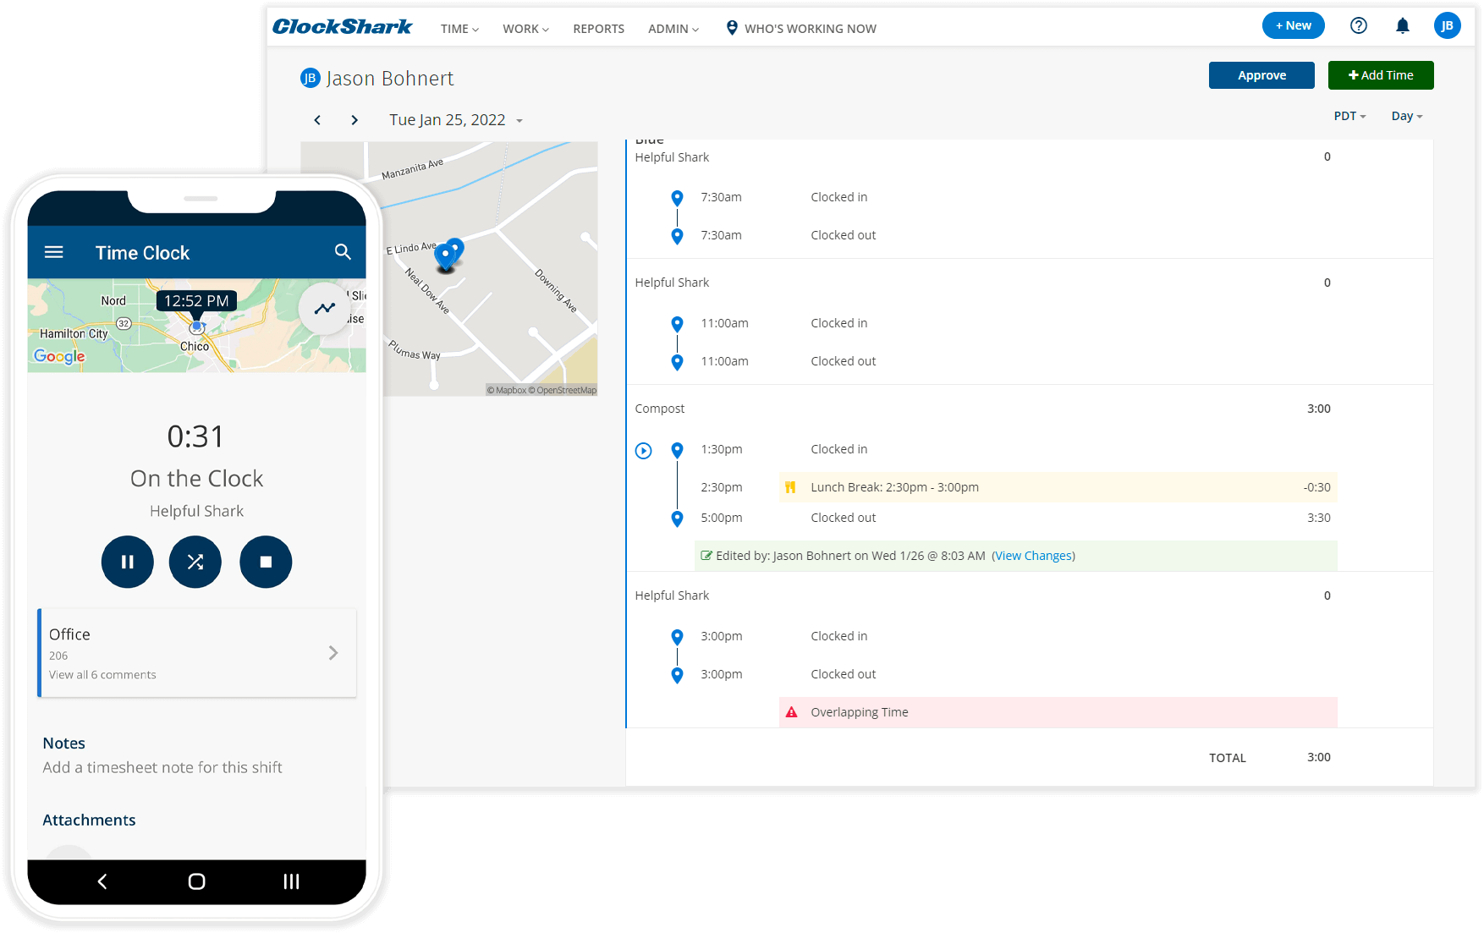Go to the next day arrow
Viewport: 1484px width, 933px height.
pos(355,120)
